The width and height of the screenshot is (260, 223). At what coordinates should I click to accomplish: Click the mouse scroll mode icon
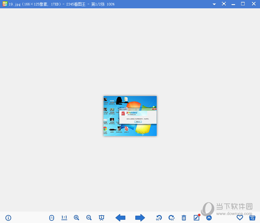coord(52,218)
